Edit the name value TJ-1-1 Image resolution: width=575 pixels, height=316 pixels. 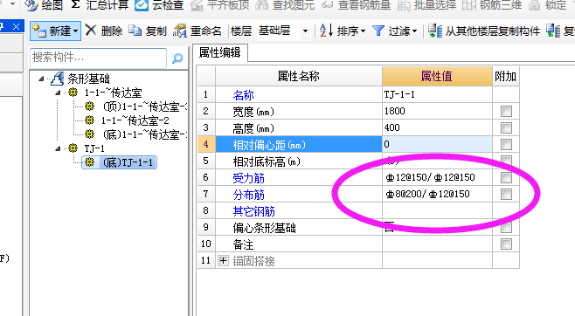[x=437, y=94]
